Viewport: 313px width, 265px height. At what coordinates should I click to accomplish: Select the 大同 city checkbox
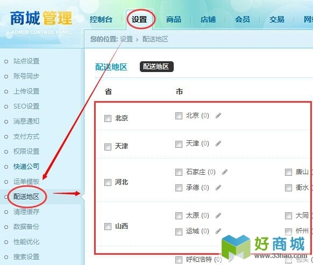pyautogui.click(x=288, y=216)
